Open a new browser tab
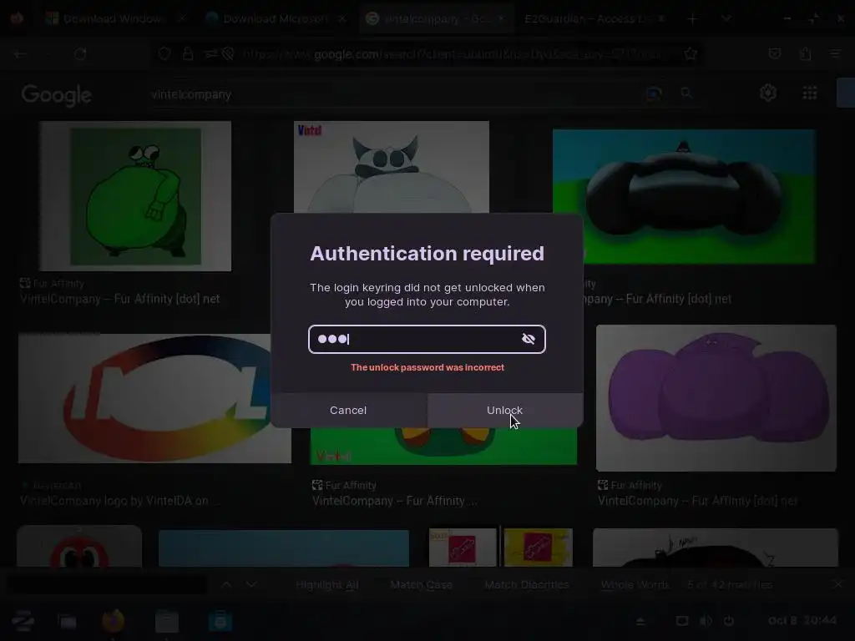 692,19
